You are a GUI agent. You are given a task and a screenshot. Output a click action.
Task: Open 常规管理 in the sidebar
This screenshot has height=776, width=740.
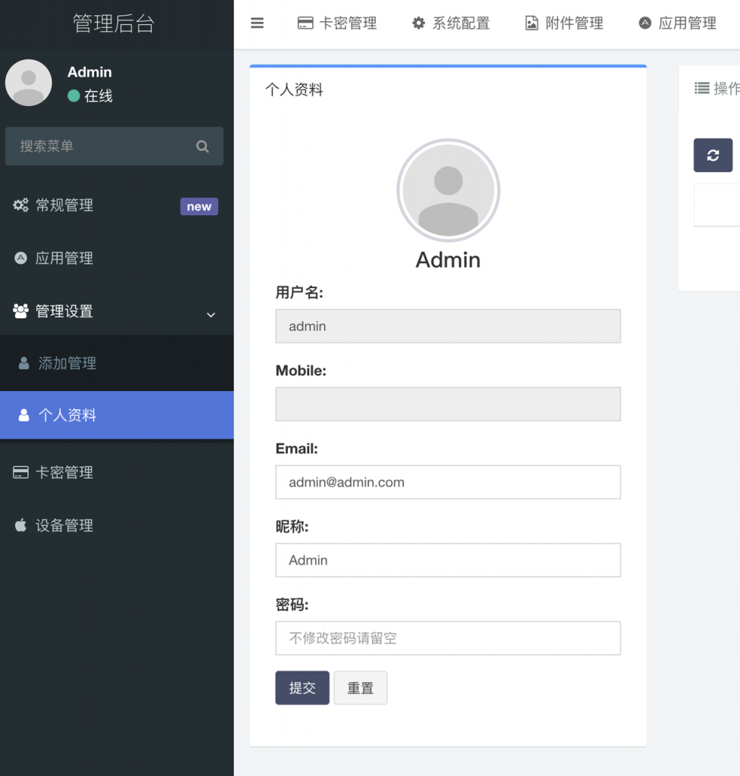[x=117, y=205]
